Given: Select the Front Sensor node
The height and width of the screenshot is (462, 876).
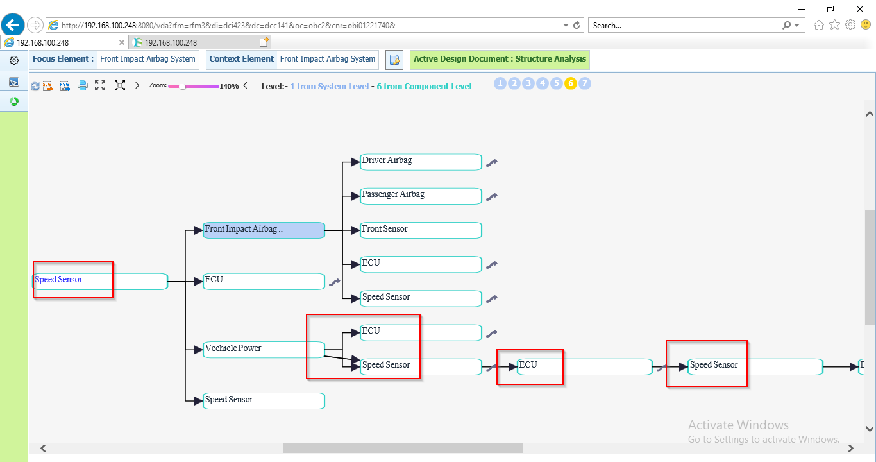Looking at the screenshot, I should click(421, 230).
